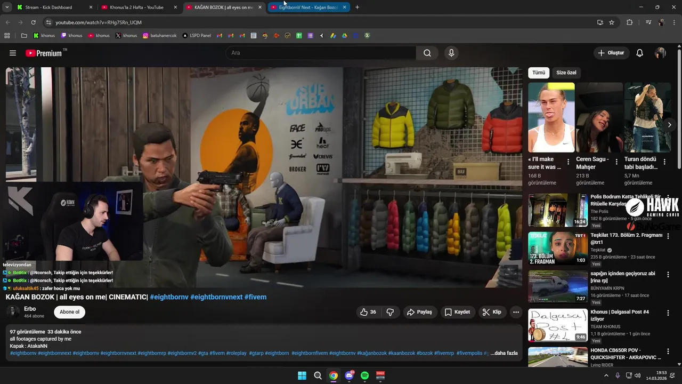Click the 'Oluştur' create button
This screenshot has width=682, height=384.
coord(611,53)
